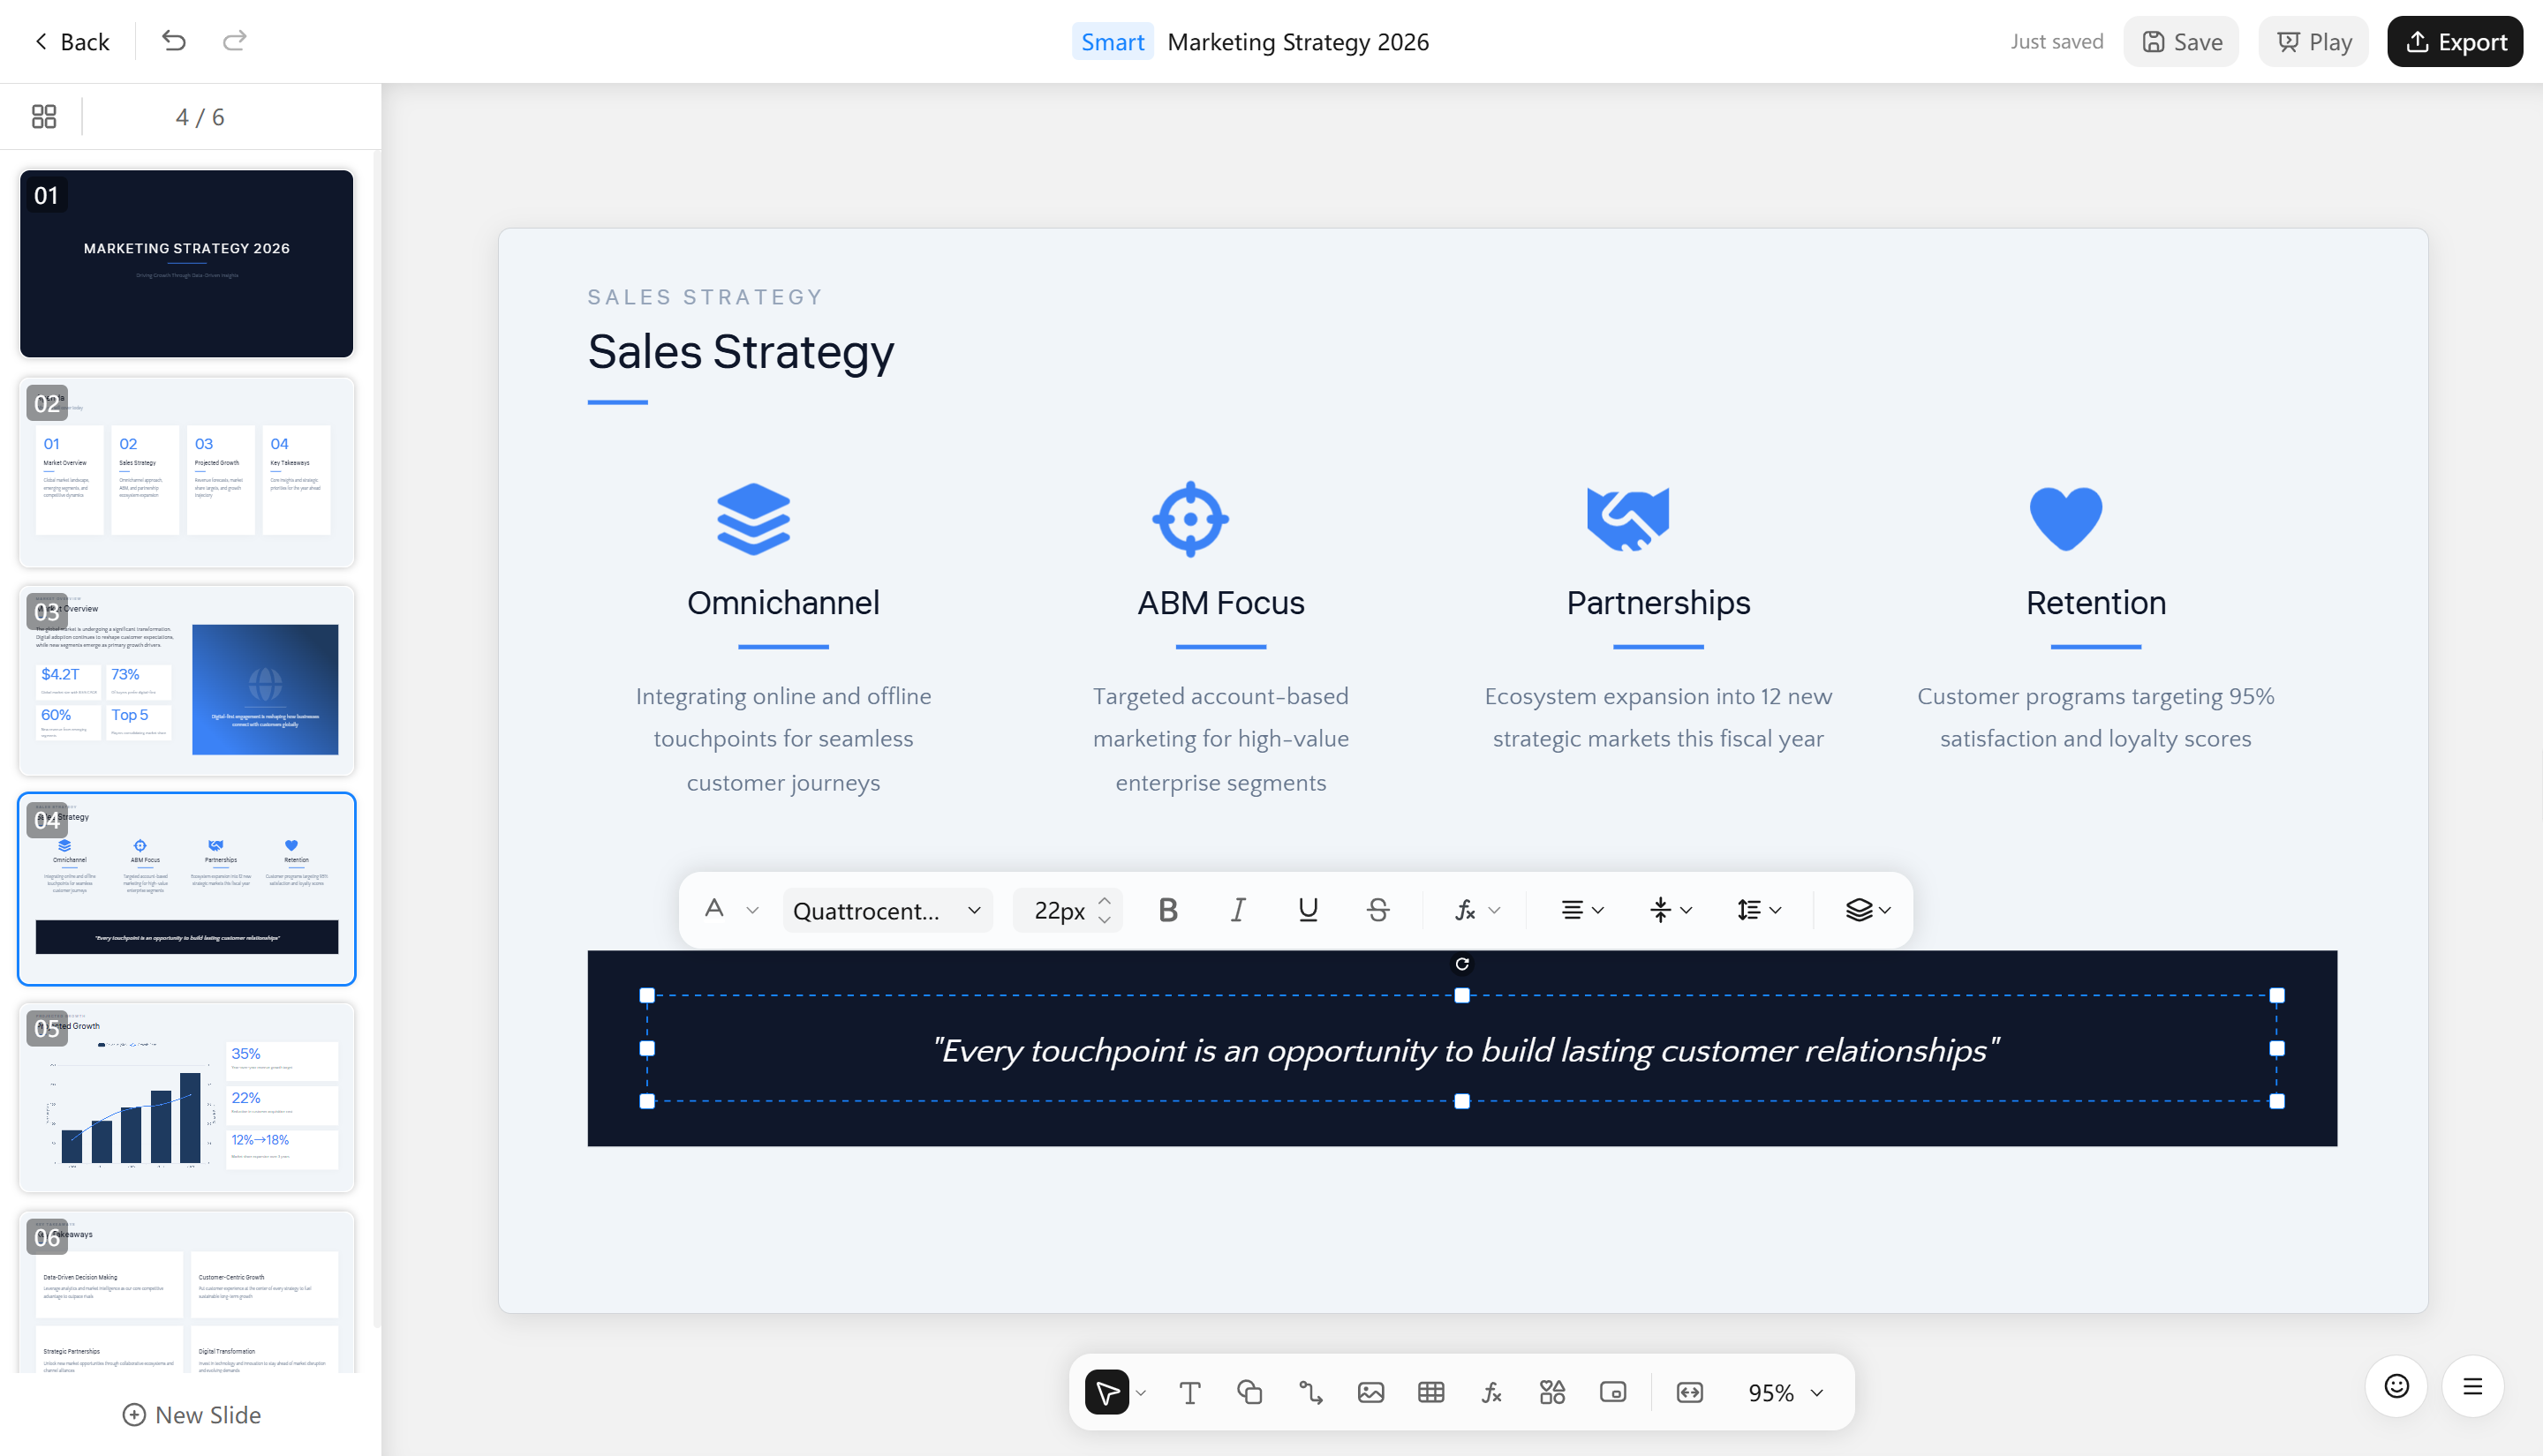Click the Partnerships description about 12 markets
The image size is (2543, 1456).
click(1657, 717)
